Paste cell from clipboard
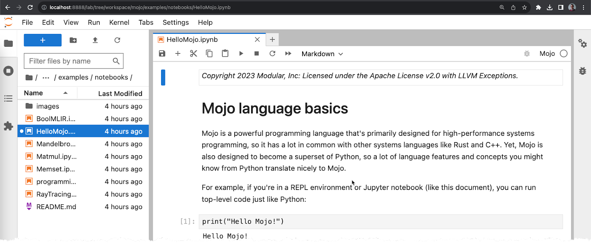This screenshot has height=250, width=591. click(225, 53)
